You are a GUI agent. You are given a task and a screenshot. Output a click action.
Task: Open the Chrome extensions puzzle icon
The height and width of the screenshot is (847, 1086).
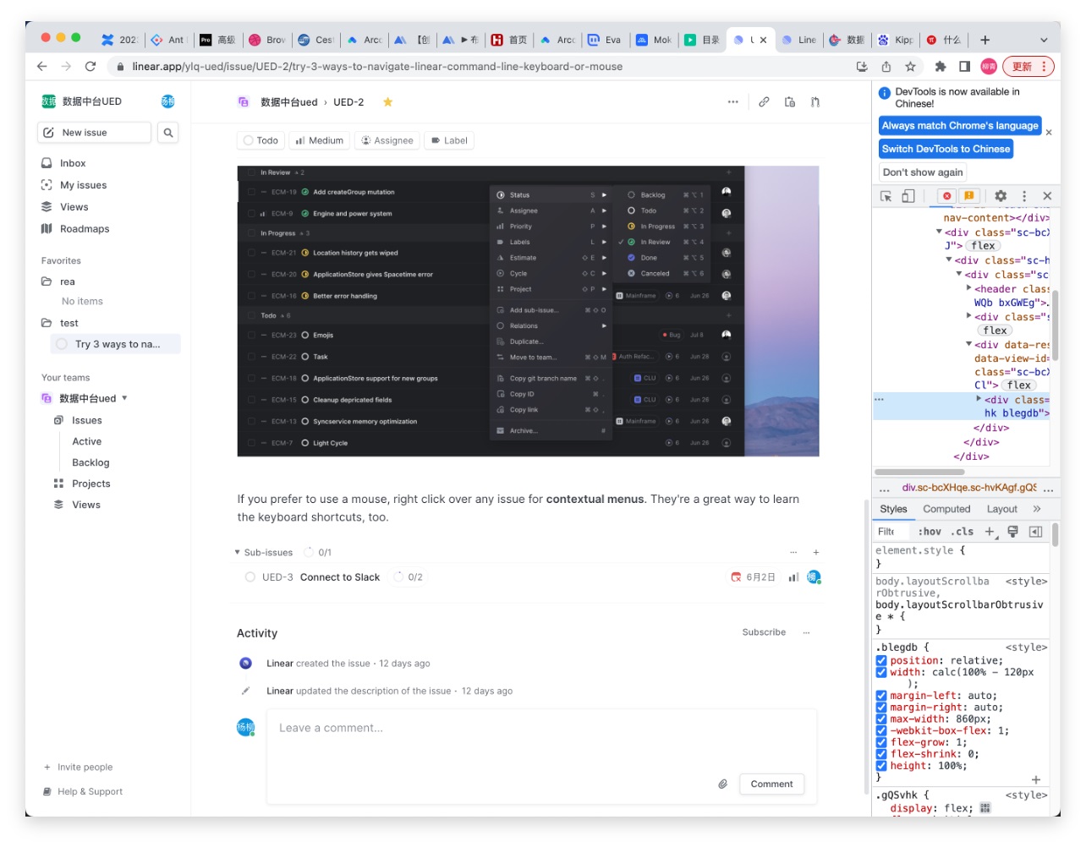pos(940,66)
